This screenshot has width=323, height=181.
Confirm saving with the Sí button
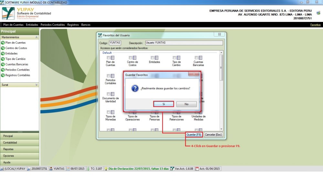(163, 104)
